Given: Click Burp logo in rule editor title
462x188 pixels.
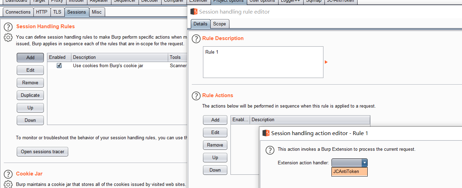Looking at the screenshot, I should pyautogui.click(x=194, y=12).
